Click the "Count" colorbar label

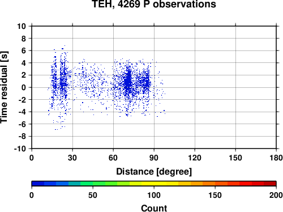(154, 208)
